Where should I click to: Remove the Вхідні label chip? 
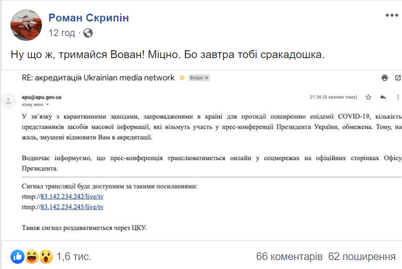click(x=207, y=78)
